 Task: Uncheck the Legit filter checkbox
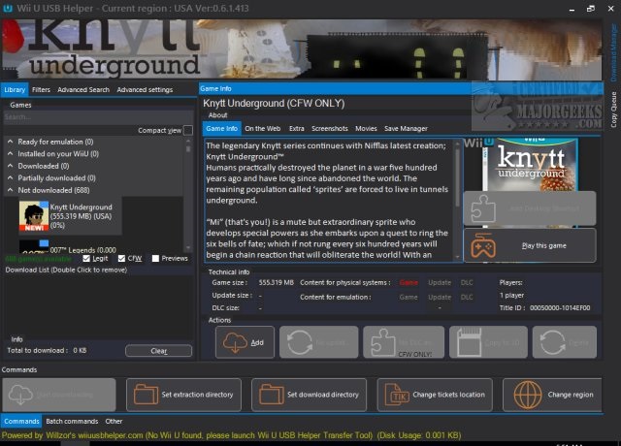coord(88,259)
